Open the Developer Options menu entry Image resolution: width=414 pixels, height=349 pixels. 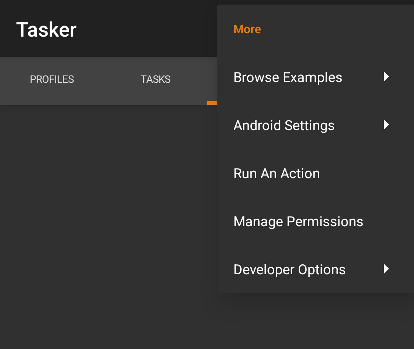(315, 269)
